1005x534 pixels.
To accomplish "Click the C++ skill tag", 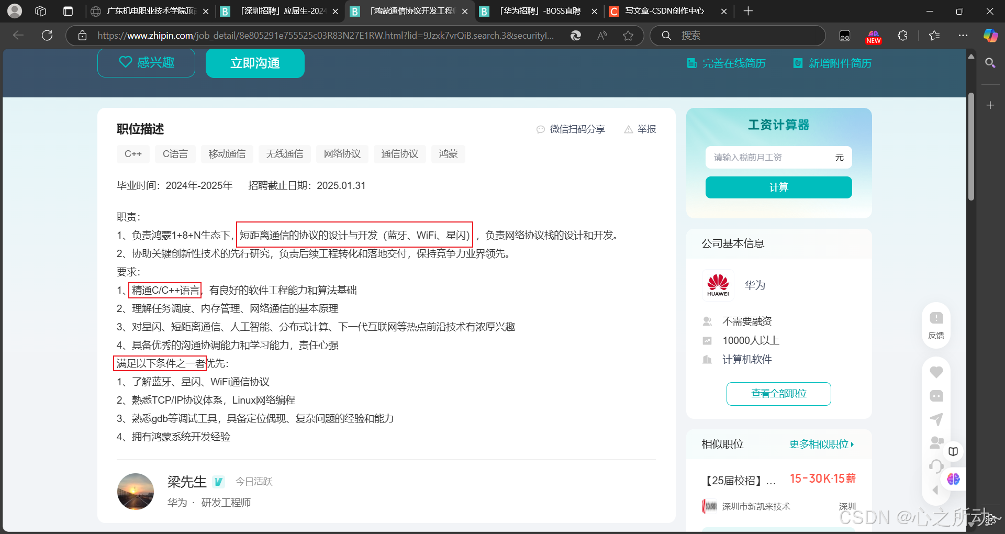I will coord(133,154).
